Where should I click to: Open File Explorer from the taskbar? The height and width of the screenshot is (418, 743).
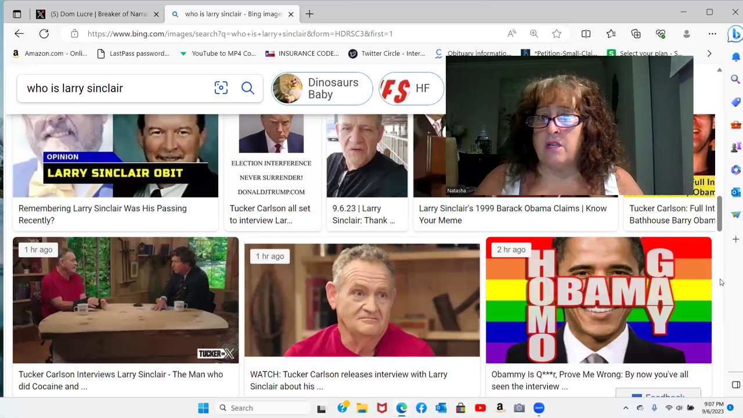[362, 408]
